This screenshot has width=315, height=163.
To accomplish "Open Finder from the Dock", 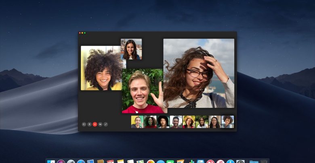I will pos(51,161).
